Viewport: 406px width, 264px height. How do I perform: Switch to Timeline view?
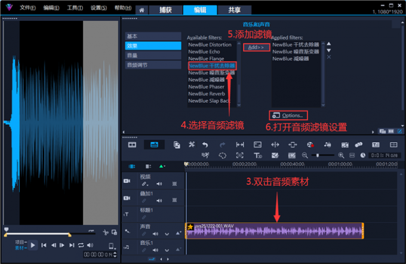coord(154,145)
